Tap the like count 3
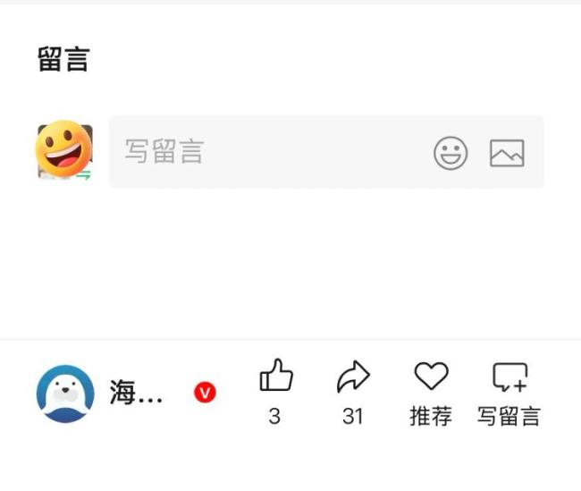Image resolution: width=581 pixels, height=491 pixels. 274,416
